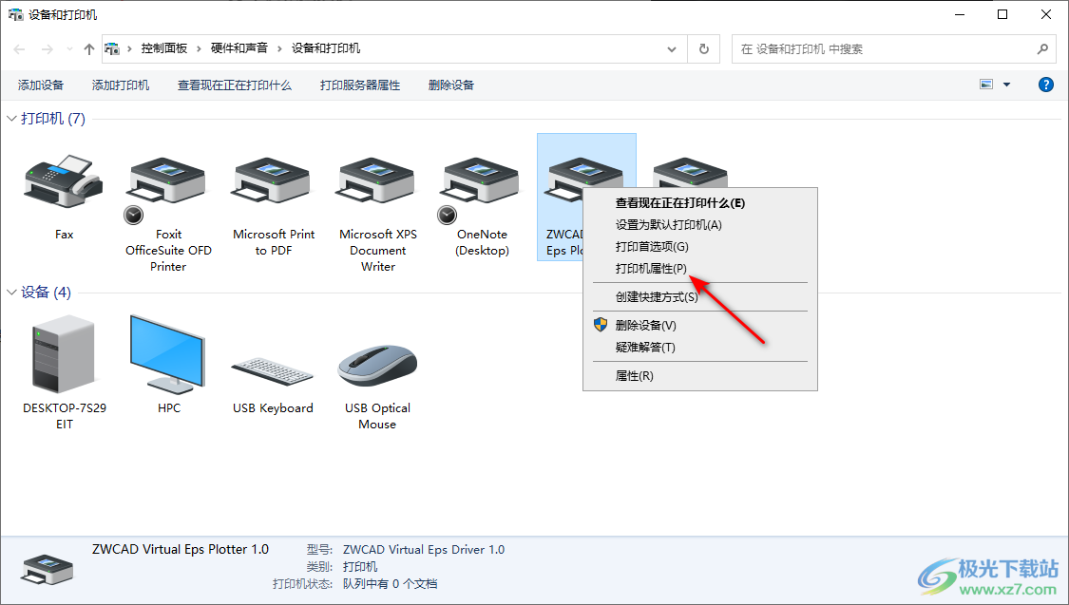
Task: Choose 删除设备(V) in context menu
Action: (700, 326)
